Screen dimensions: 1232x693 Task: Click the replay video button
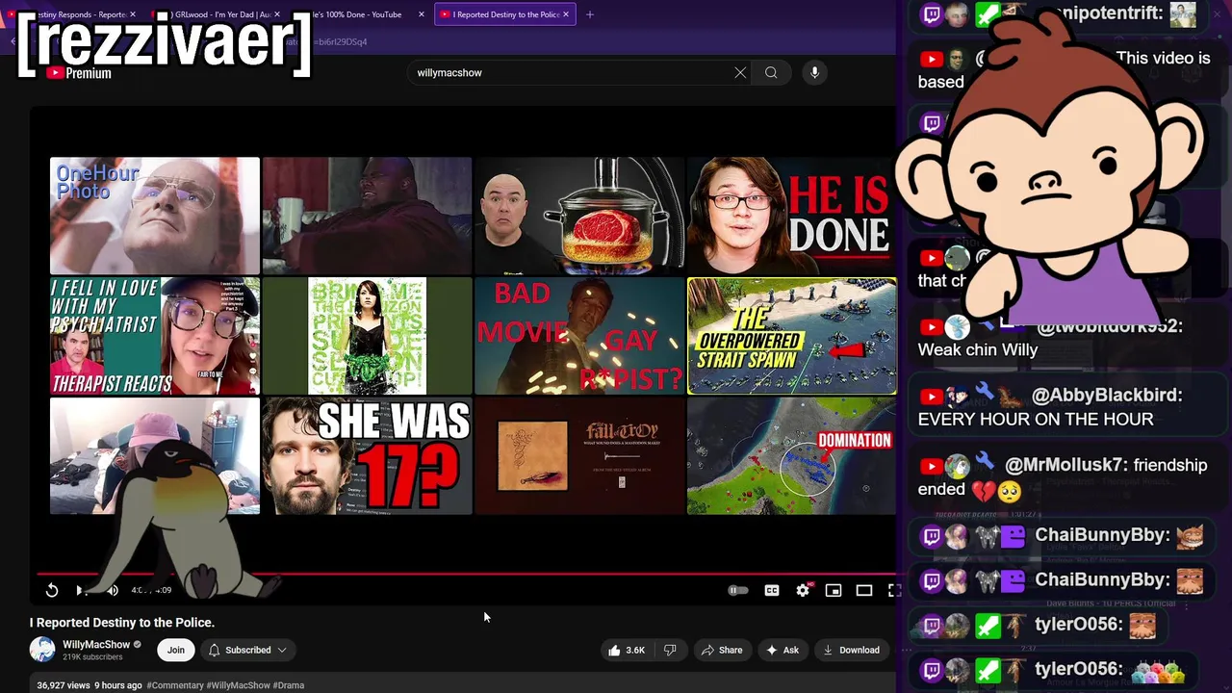coord(52,590)
